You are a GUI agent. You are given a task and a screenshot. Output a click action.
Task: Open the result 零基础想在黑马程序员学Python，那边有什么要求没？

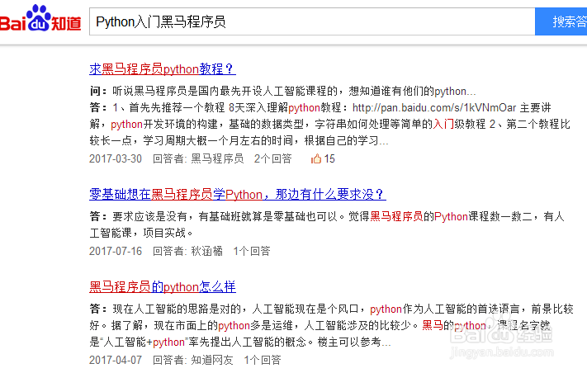point(237,194)
